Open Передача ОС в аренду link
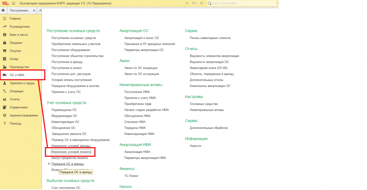Image resolution: width=367 pixels, height=190 pixels. [68, 164]
